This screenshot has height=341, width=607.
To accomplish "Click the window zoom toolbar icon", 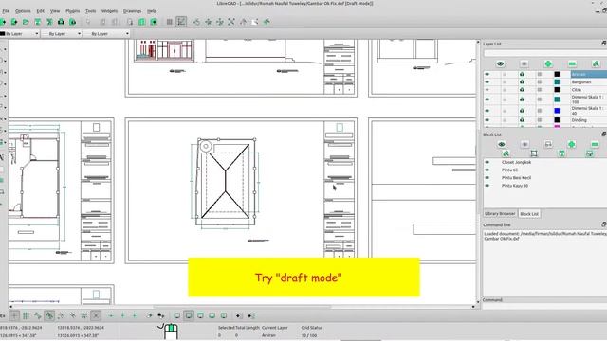I will (x=255, y=22).
